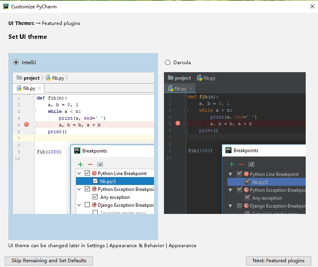
Task: Click the green add breakpoint plus in IntelliJ preview
Action: (x=80, y=164)
